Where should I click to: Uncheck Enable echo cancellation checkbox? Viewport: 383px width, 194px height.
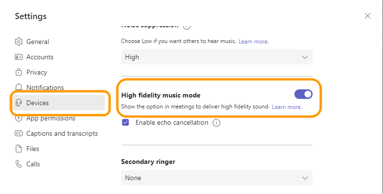click(125, 122)
